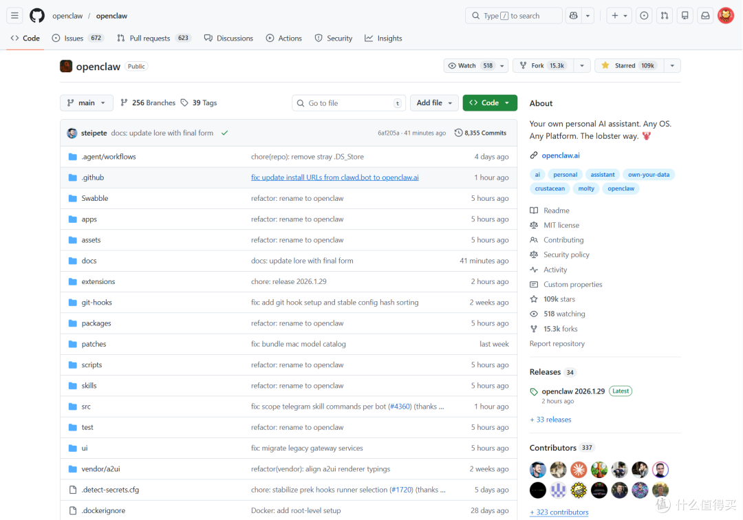
Task: Open the Insights tab
Action: click(383, 39)
